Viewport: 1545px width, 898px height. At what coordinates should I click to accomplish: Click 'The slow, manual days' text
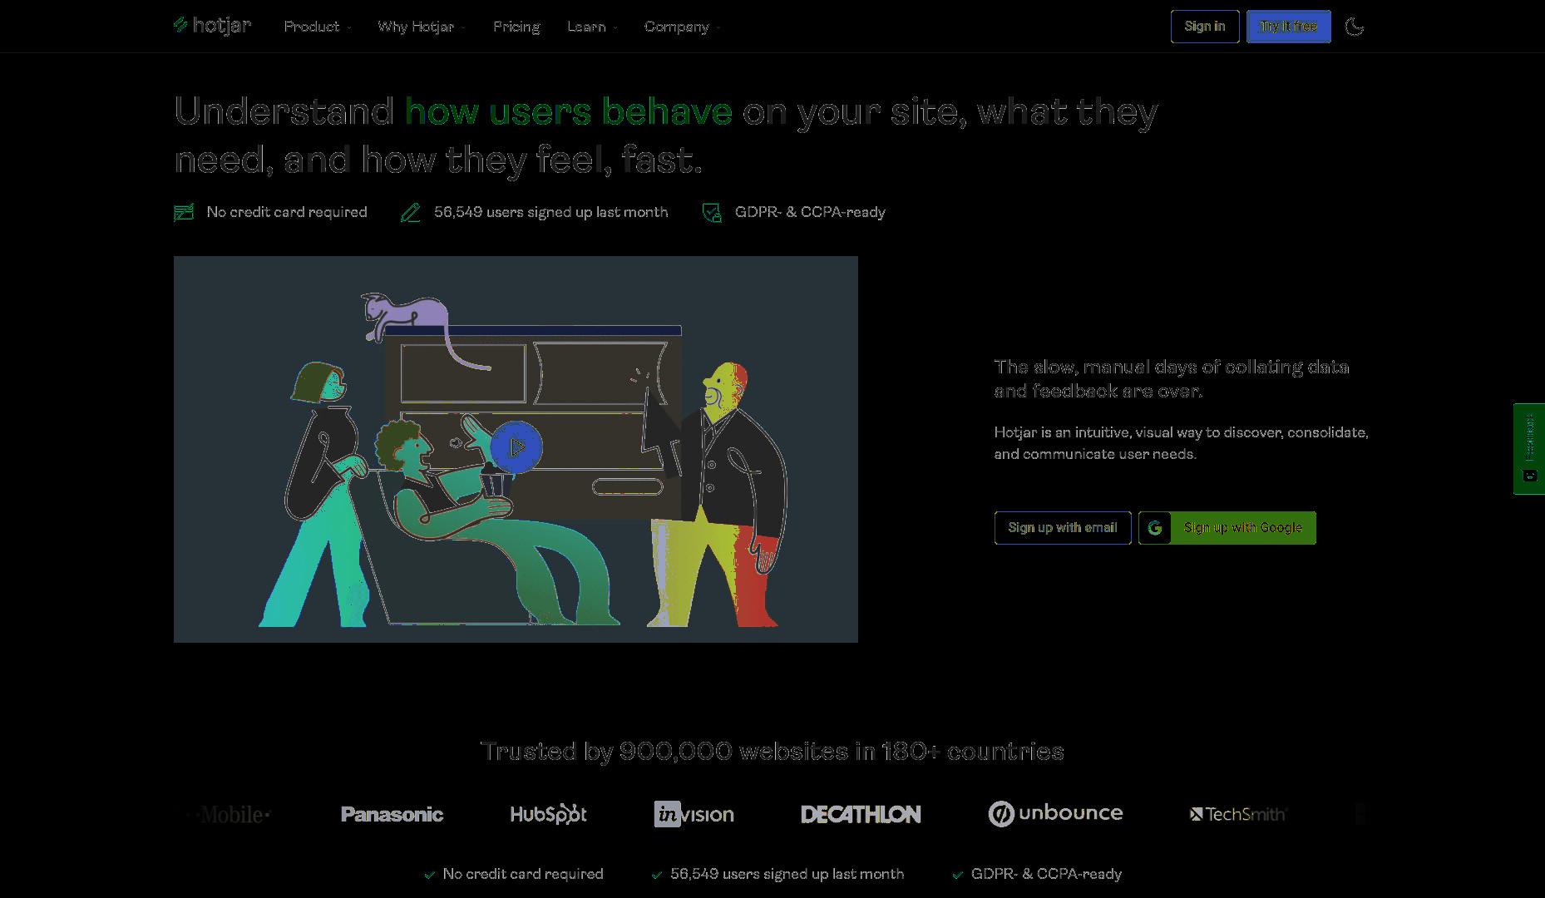tap(1172, 379)
